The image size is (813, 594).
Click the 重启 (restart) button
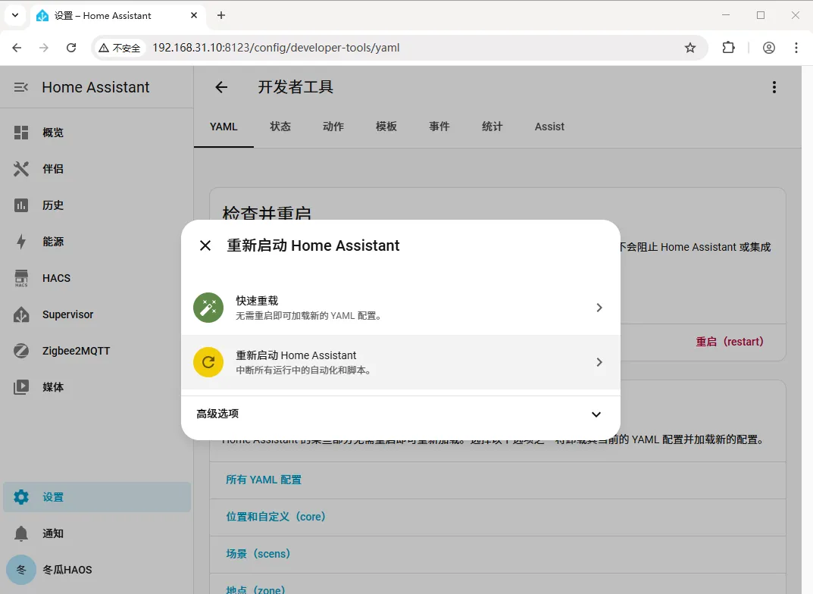point(730,342)
